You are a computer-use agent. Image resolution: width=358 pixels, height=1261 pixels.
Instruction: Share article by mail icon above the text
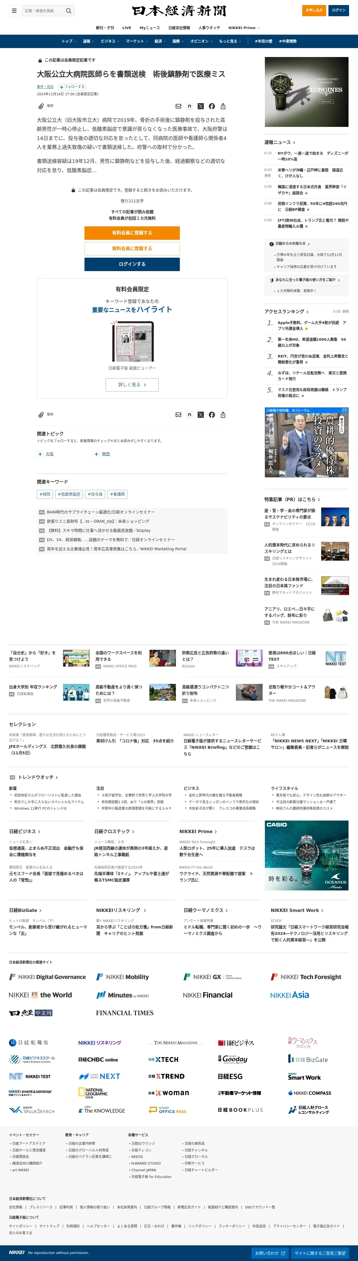pos(178,106)
